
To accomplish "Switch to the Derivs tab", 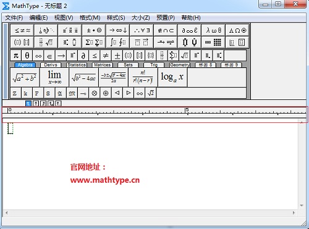I will 51,65.
